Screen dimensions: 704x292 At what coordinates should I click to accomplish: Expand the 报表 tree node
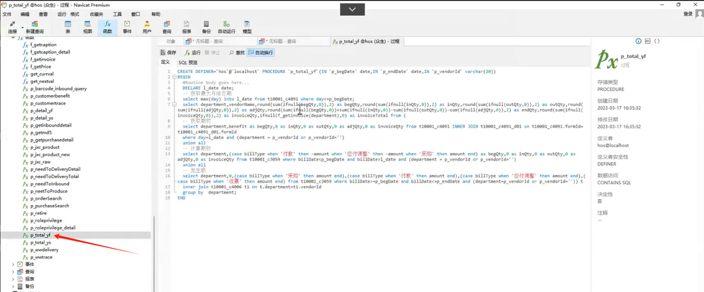(x=13, y=279)
